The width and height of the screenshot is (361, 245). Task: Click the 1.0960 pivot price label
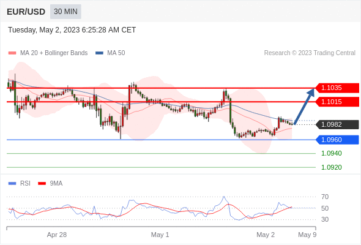[x=337, y=140]
